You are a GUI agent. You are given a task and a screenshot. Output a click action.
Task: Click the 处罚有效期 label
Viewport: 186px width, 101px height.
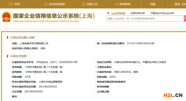coord(103,86)
